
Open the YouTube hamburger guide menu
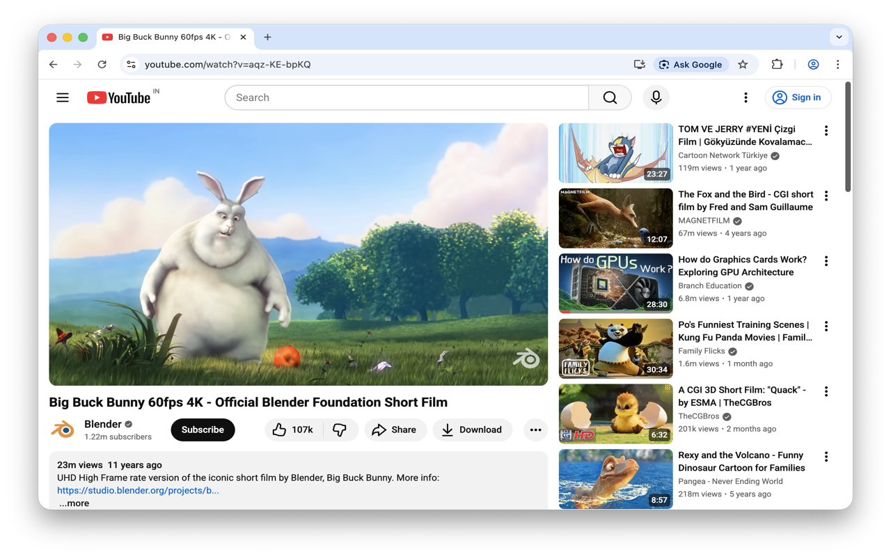(63, 97)
